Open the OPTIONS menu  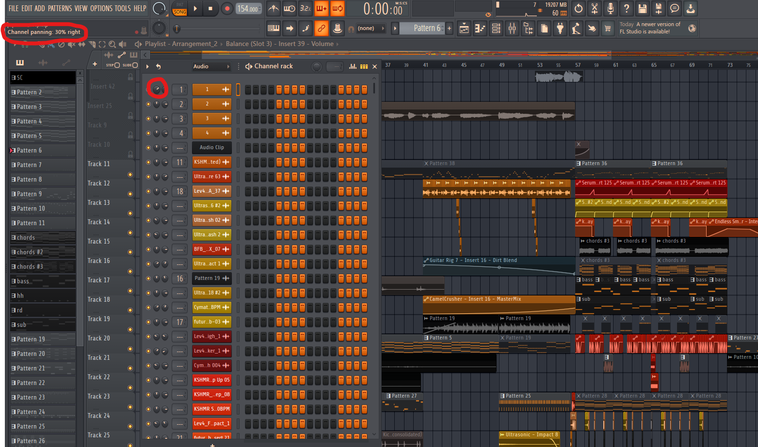point(101,8)
